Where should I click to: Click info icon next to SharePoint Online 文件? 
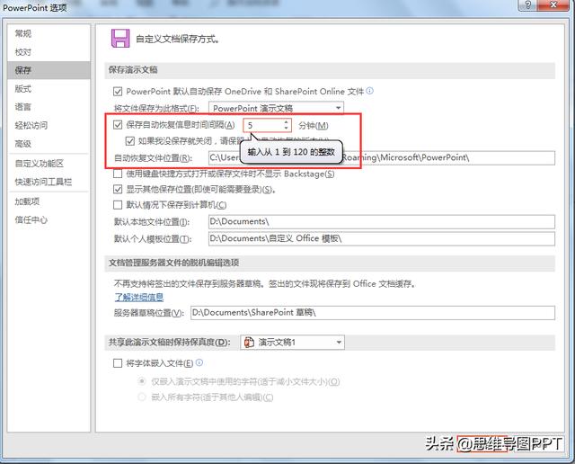point(370,90)
